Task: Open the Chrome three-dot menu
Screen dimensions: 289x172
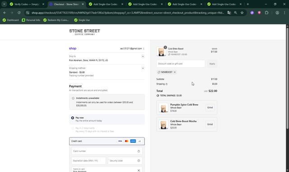Action: (x=284, y=13)
